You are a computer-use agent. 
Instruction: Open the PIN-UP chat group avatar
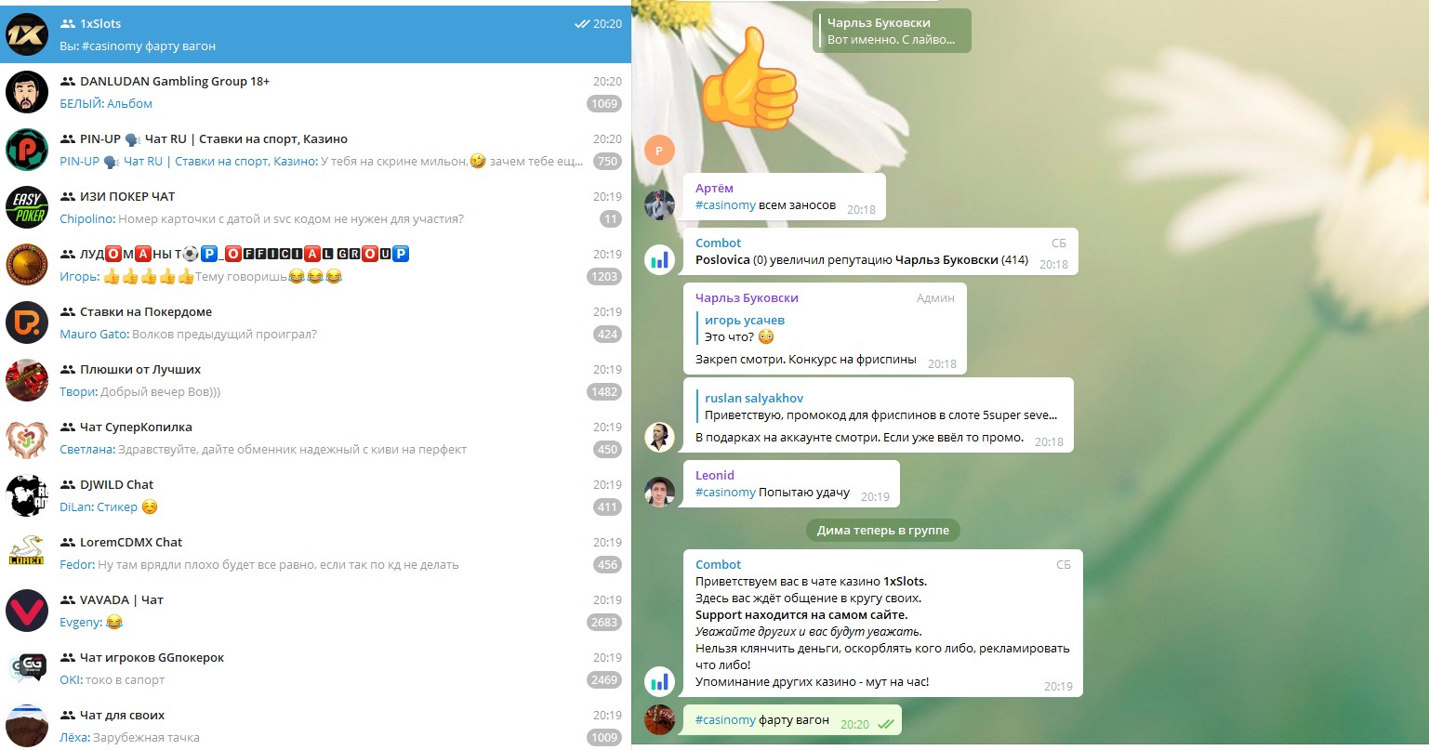pyautogui.click(x=27, y=150)
